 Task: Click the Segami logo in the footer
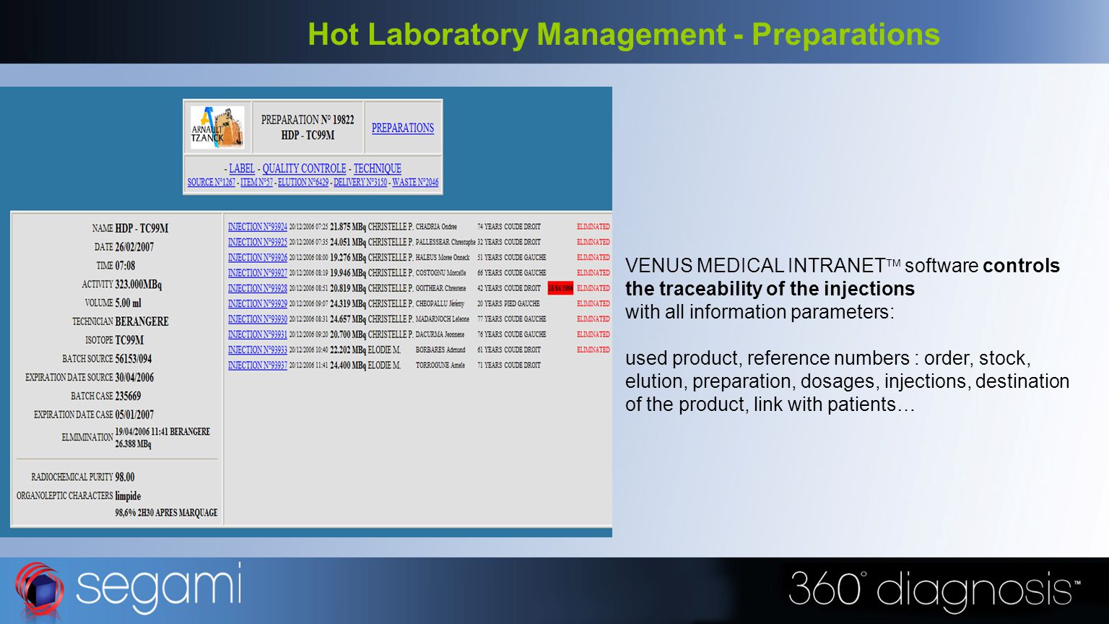pyautogui.click(x=129, y=591)
